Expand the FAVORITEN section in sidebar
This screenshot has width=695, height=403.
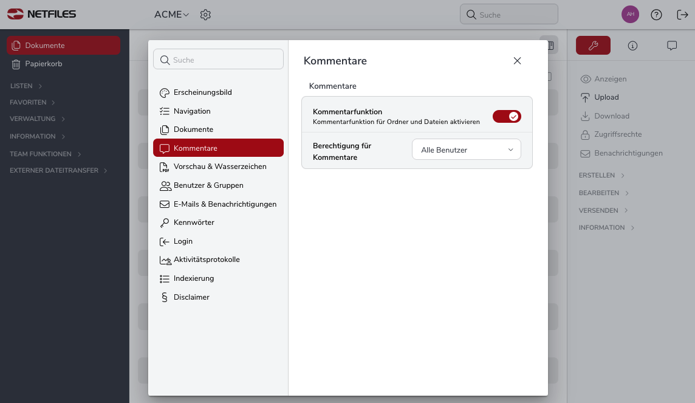32,102
